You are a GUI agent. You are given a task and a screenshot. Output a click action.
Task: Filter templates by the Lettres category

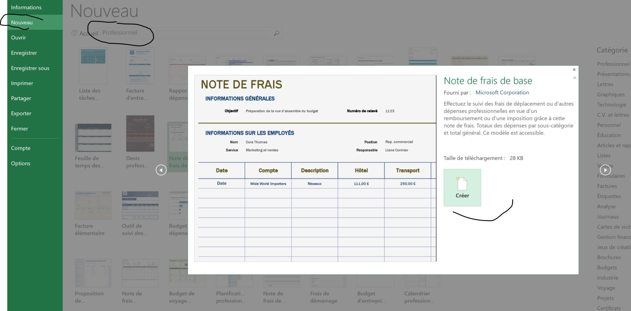[605, 84]
